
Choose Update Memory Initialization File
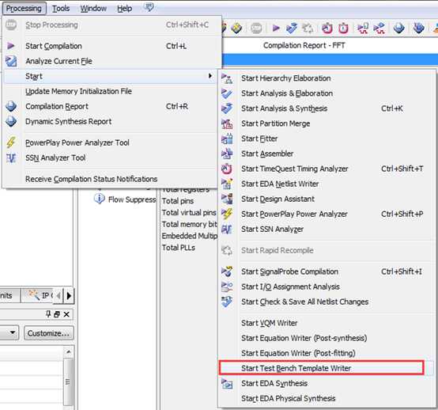coord(111,92)
